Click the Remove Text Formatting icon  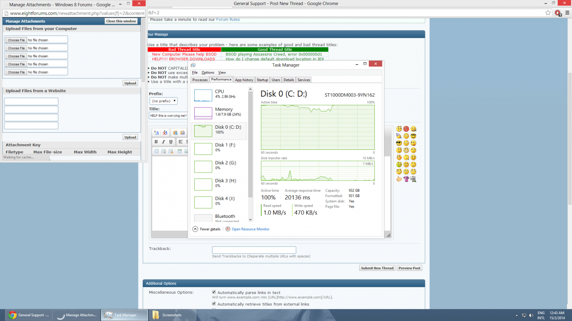[165, 133]
